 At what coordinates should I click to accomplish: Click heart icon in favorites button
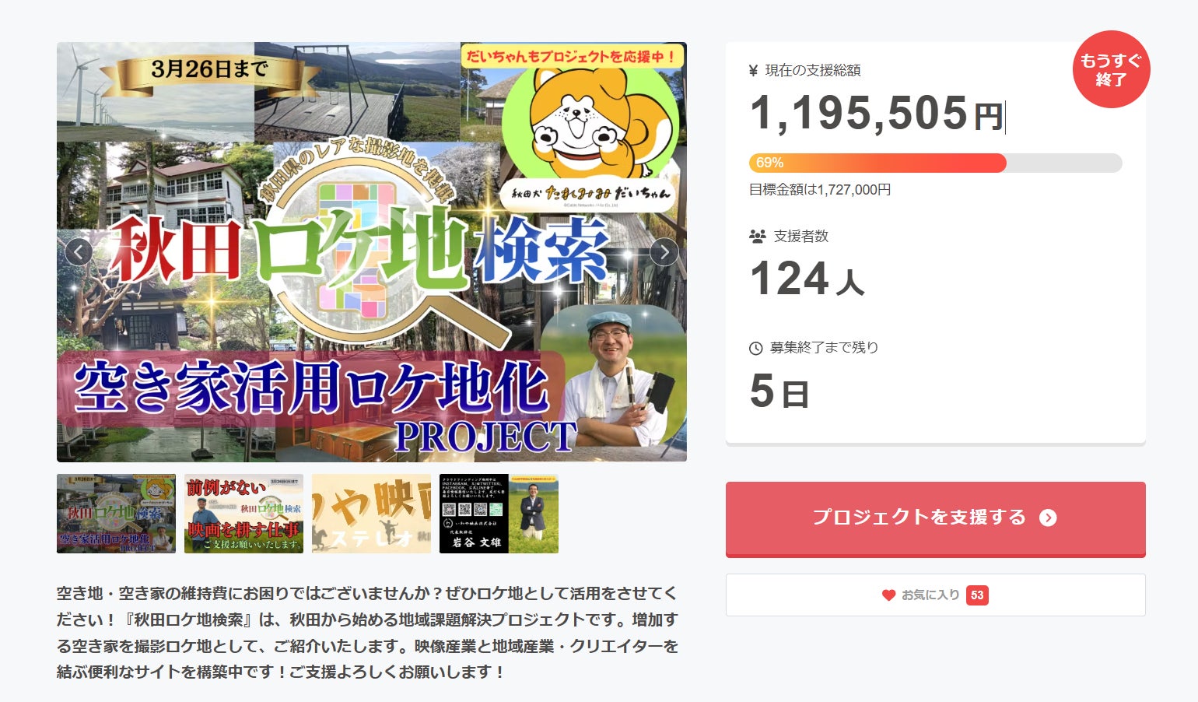889,595
